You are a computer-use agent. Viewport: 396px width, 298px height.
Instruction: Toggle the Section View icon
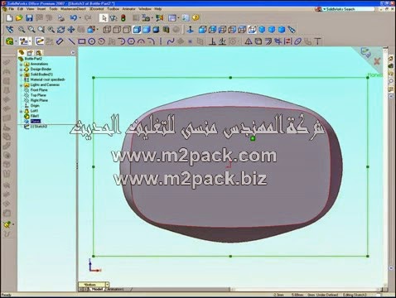(x=166, y=29)
